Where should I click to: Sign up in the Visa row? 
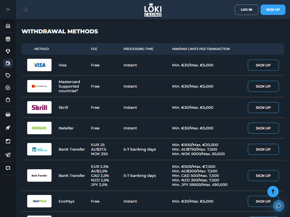coord(263,65)
